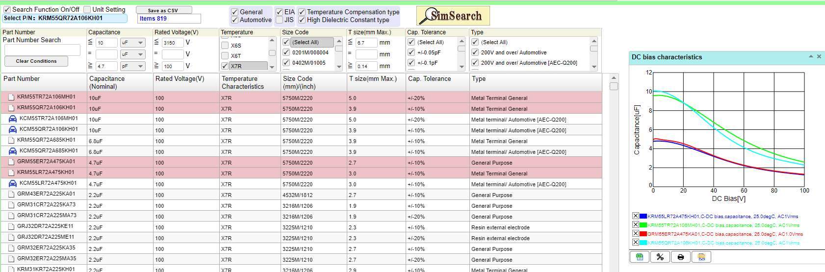Click car icon beside KCM55TR72A106MH01
The width and height of the screenshot is (825, 272).
point(13,119)
